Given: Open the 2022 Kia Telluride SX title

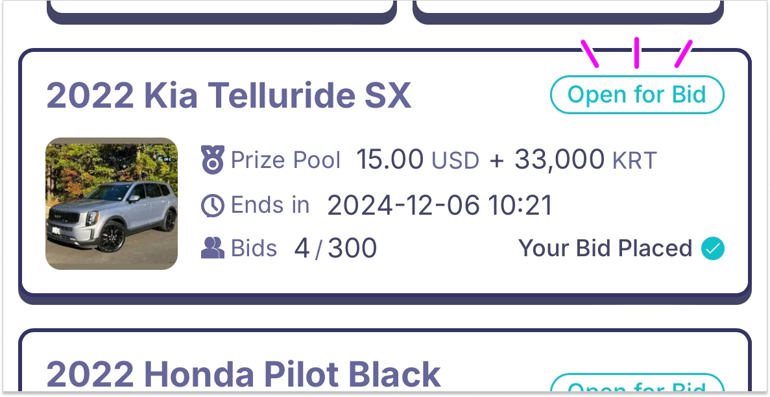Looking at the screenshot, I should [229, 97].
